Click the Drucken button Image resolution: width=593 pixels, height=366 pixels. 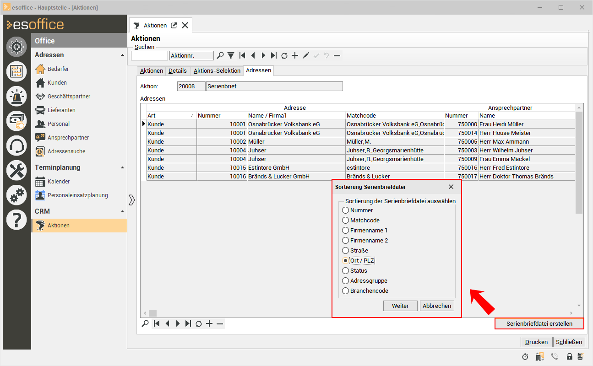(x=537, y=342)
